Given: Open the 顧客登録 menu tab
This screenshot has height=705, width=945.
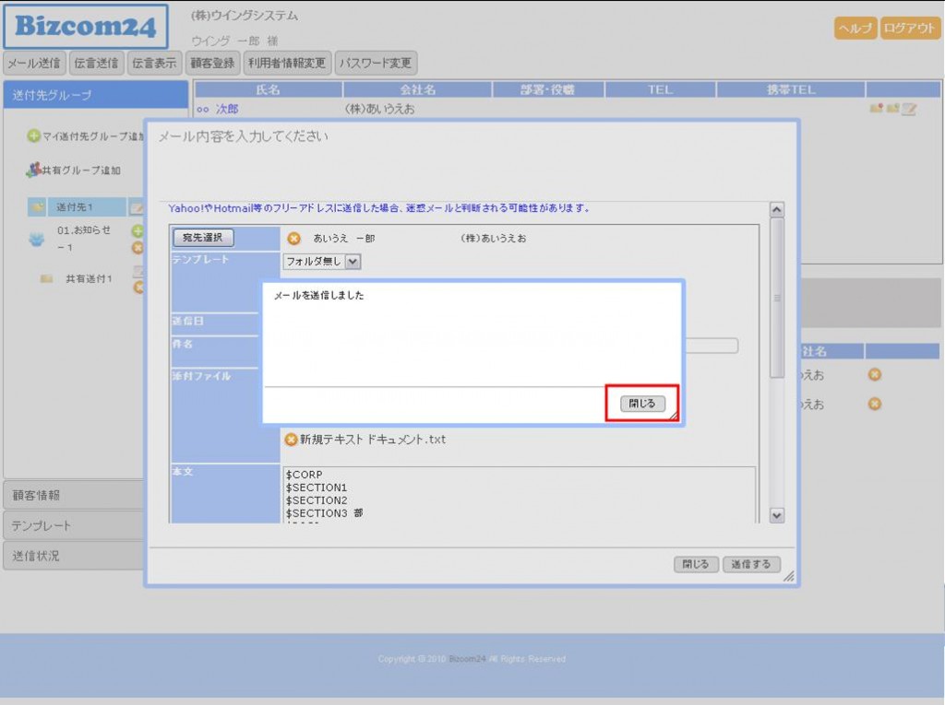Looking at the screenshot, I should pos(212,64).
